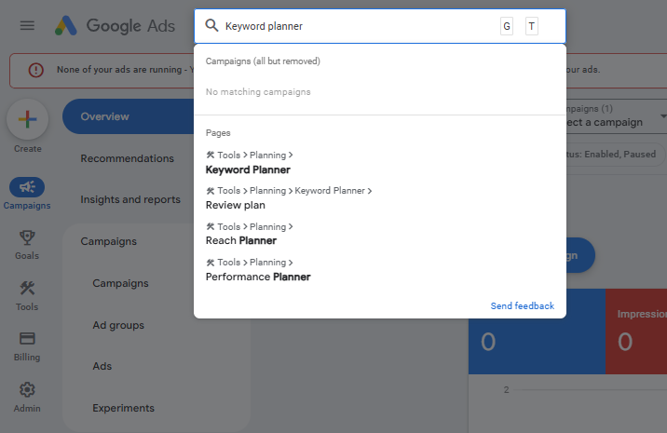667x433 pixels.
Task: Open the Admin gear icon
Action: [x=27, y=390]
